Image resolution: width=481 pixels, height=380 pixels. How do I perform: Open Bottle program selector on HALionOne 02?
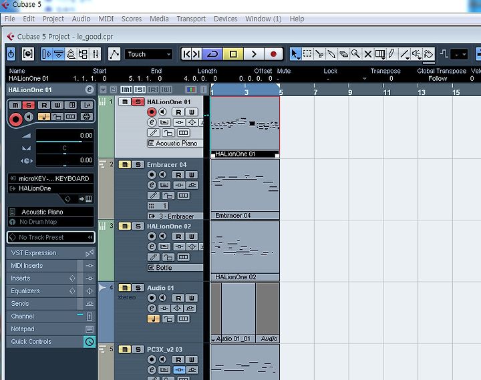tap(175, 267)
